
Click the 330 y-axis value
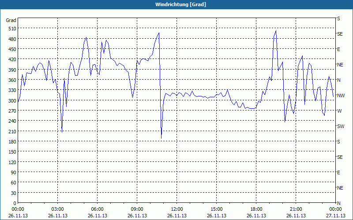[x=13, y=90]
